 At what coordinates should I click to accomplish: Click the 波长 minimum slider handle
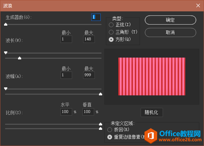click(x=6, y=53)
